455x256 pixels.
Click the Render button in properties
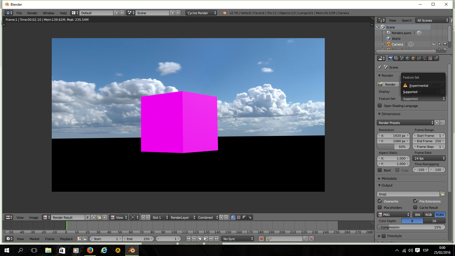tap(388, 84)
